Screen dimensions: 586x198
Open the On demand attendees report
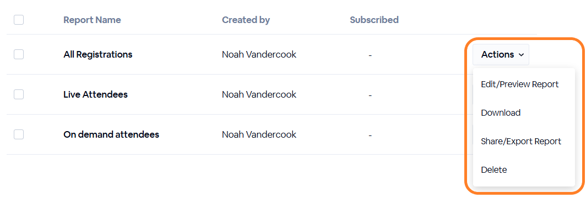click(111, 134)
